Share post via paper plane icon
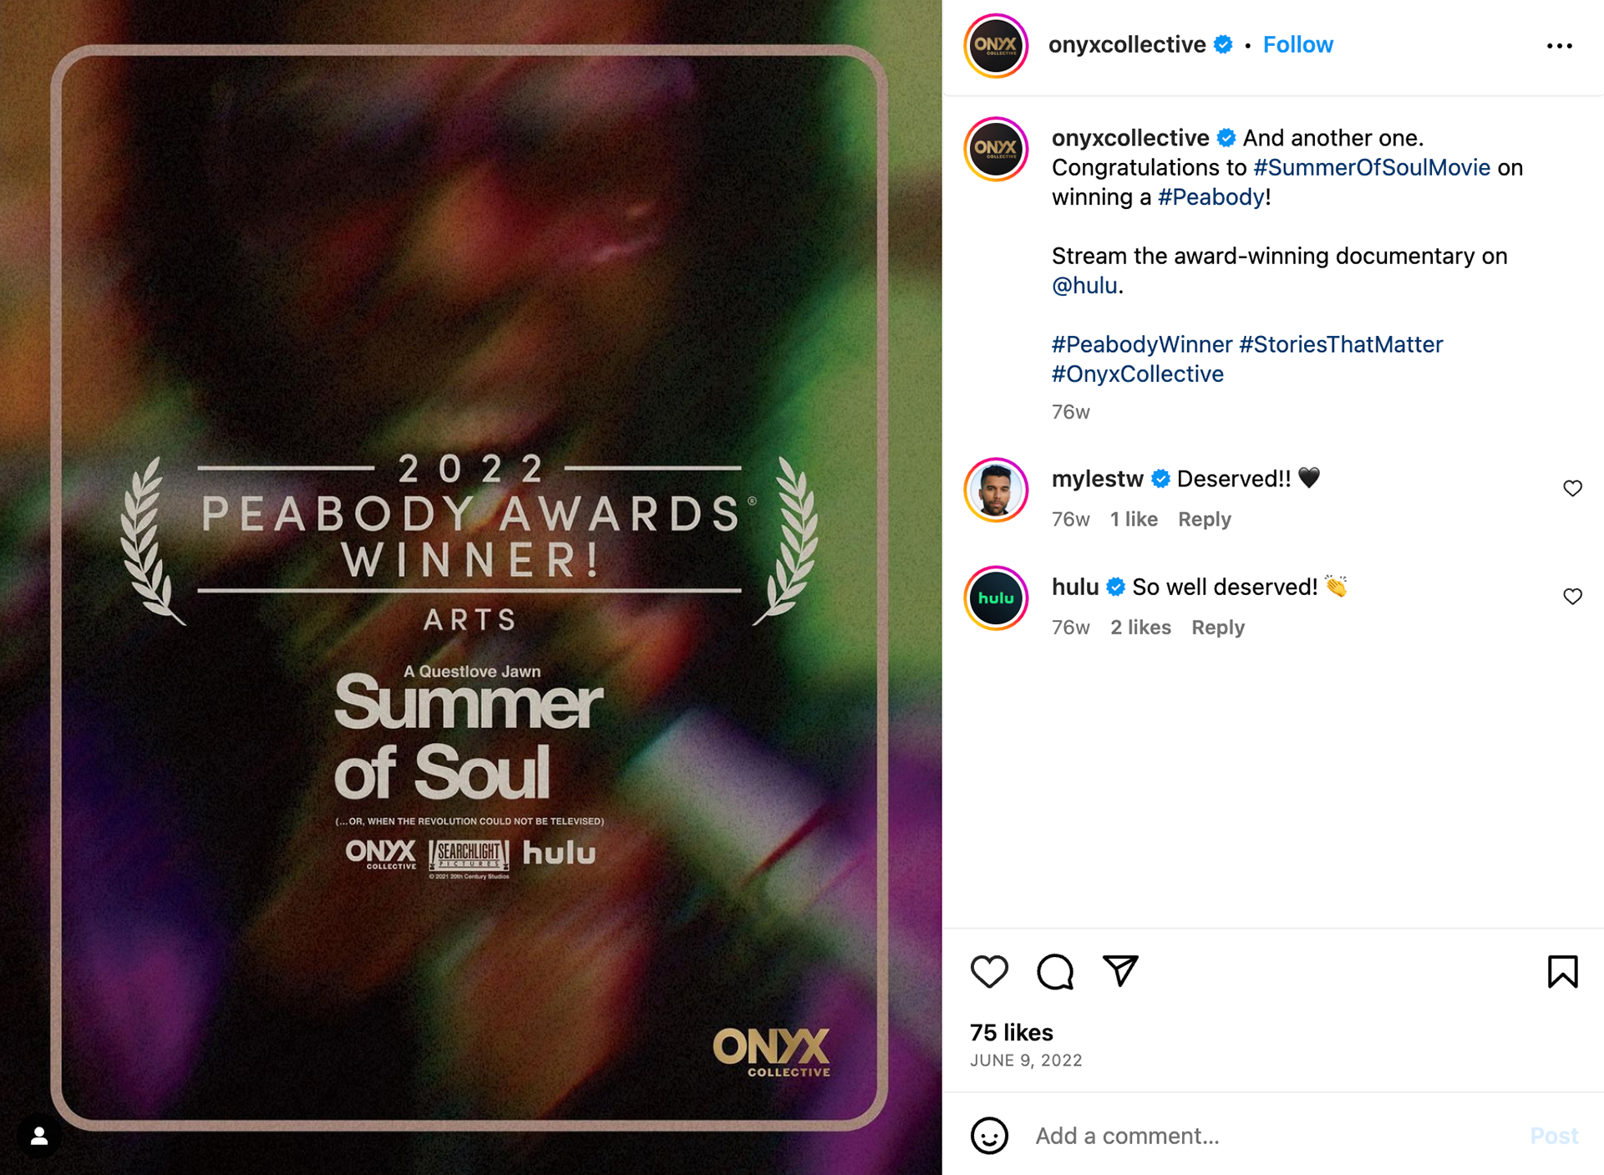The image size is (1604, 1175). pos(1120,970)
